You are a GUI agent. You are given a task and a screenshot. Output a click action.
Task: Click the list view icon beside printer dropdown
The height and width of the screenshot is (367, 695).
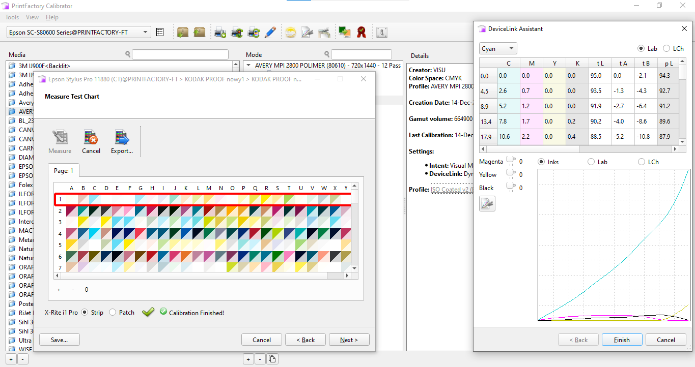pyautogui.click(x=160, y=33)
